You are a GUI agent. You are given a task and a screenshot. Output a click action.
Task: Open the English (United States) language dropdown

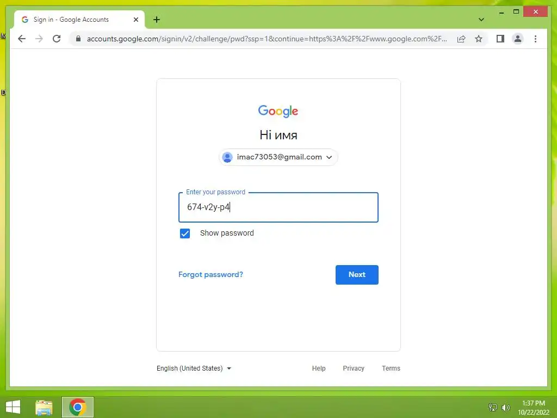[x=194, y=368]
